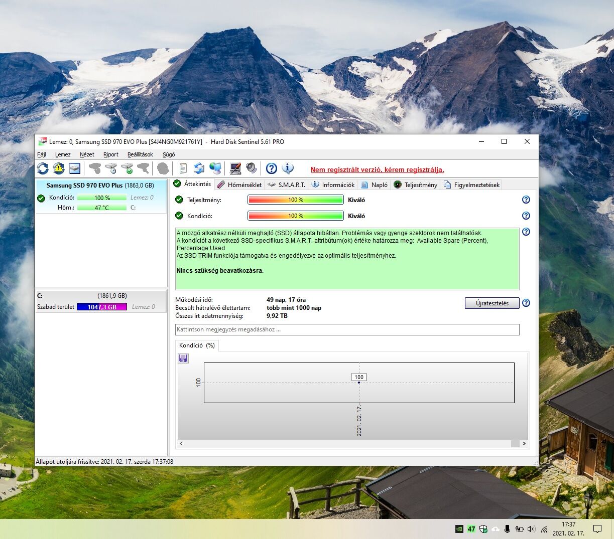Image resolution: width=614 pixels, height=539 pixels.
Task: Click the refresh SMART status toolbar icon
Action: pyautogui.click(x=43, y=168)
